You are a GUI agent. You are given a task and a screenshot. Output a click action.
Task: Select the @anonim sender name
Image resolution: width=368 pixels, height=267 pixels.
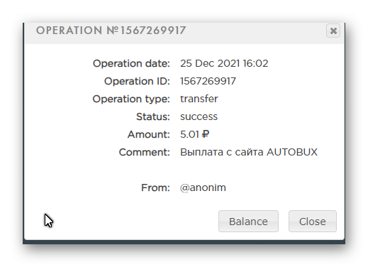(x=203, y=187)
